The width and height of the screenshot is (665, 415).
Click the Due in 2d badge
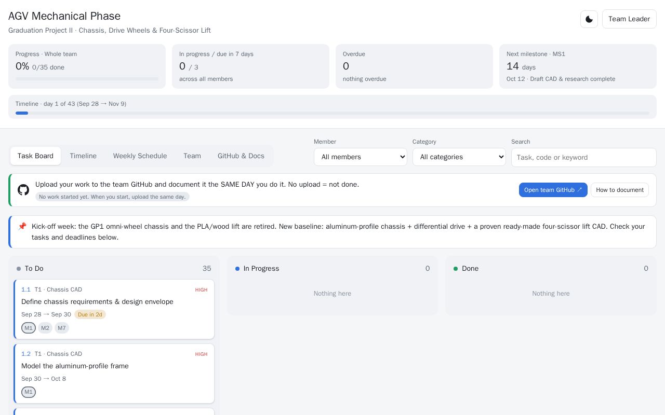[90, 314]
